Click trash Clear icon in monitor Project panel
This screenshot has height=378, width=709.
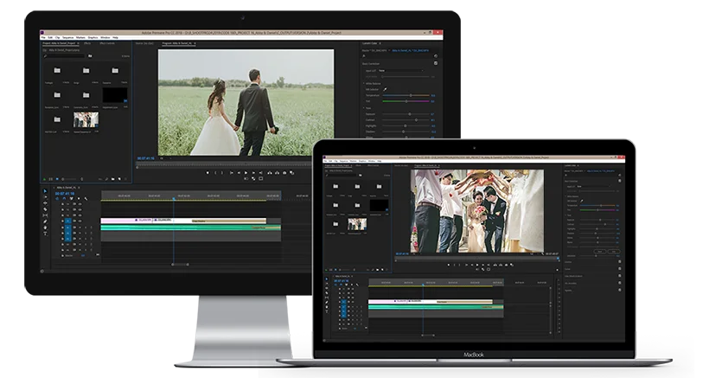tap(125, 179)
